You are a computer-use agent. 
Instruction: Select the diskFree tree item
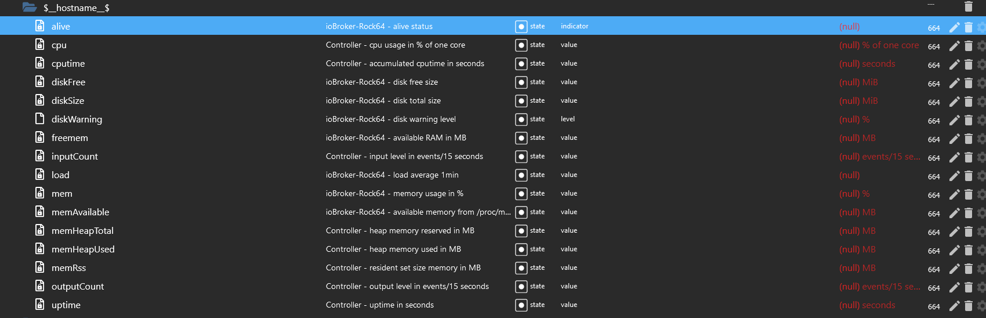[68, 82]
